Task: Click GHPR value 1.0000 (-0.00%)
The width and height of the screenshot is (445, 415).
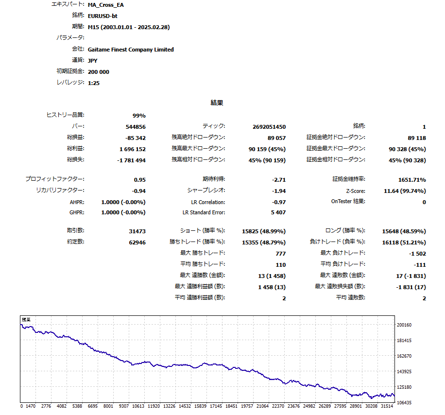Action: (123, 212)
